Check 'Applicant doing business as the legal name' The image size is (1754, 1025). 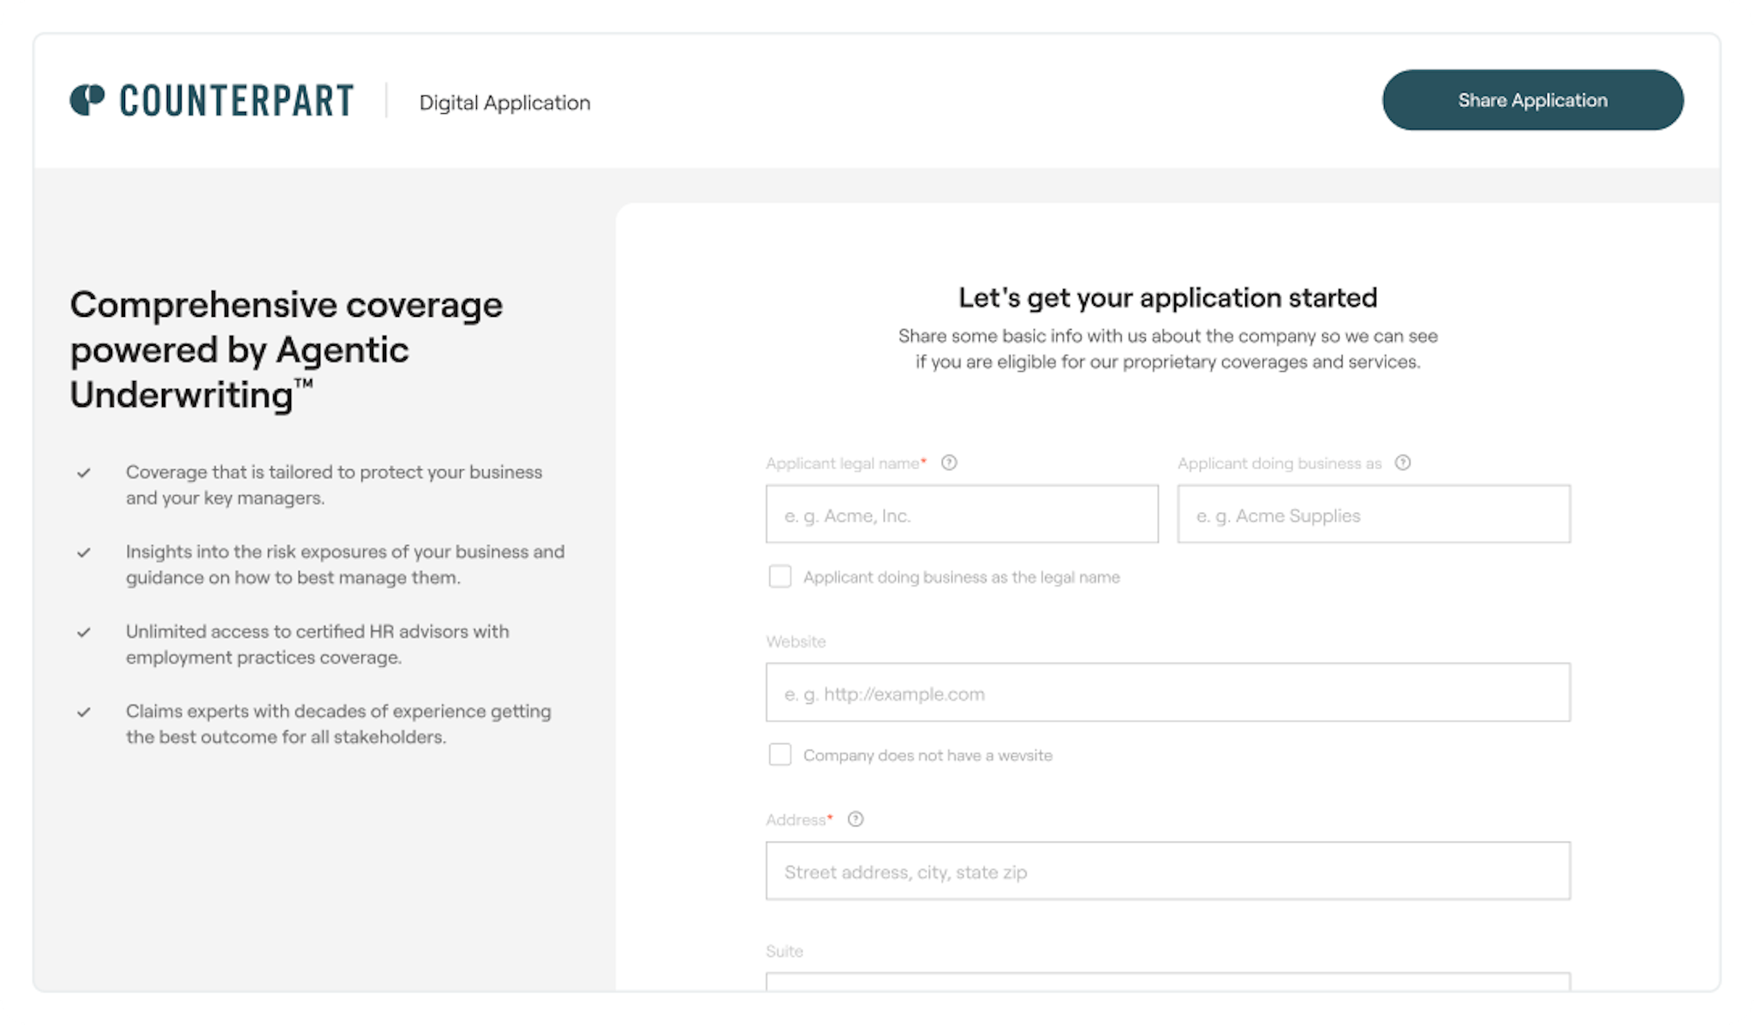[x=780, y=576]
